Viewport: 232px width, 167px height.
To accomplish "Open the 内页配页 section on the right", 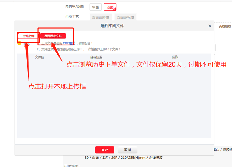I will tap(225, 27).
